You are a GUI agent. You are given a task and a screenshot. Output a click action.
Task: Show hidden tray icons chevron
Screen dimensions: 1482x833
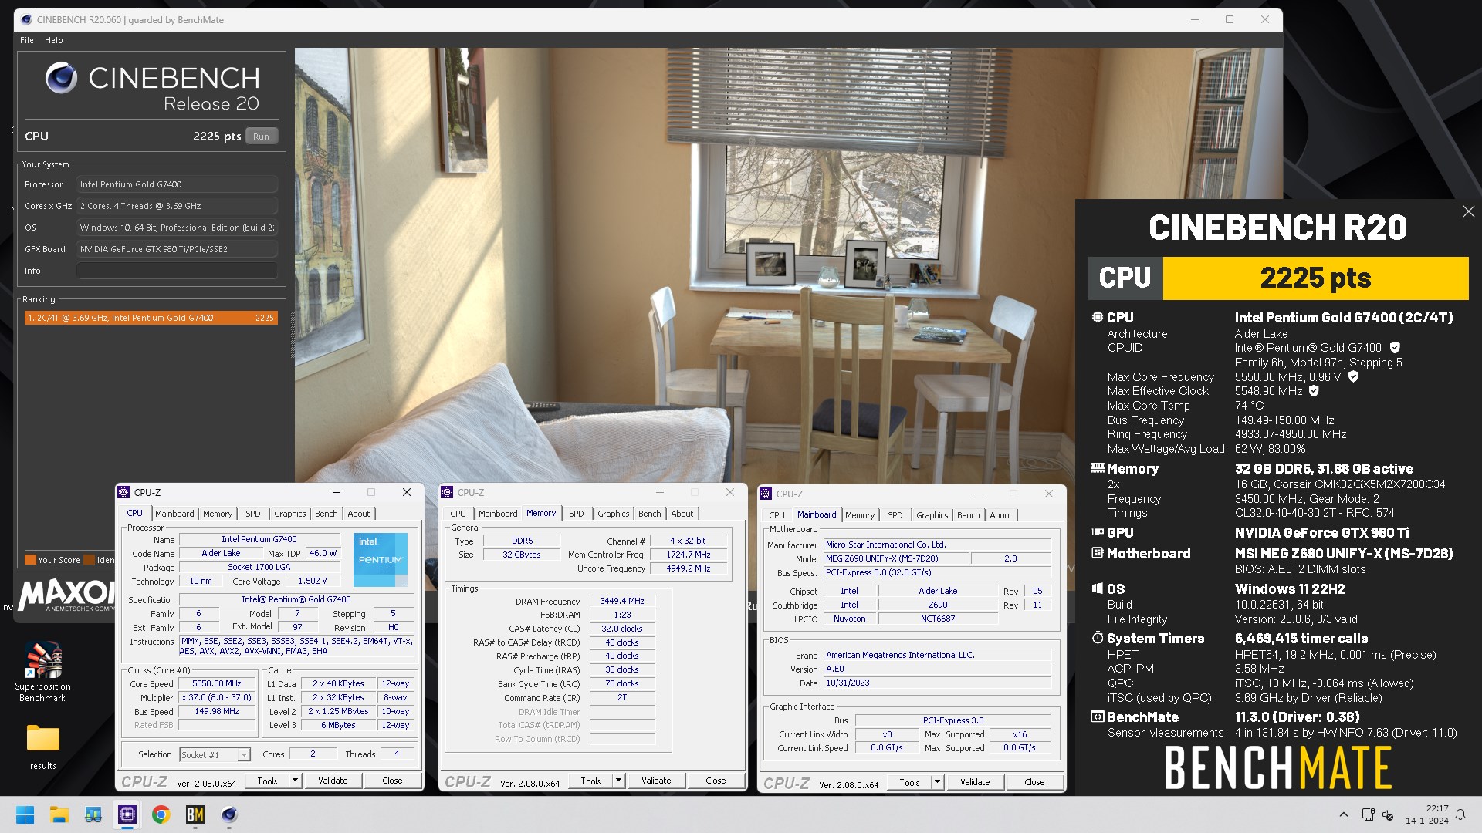point(1343,814)
